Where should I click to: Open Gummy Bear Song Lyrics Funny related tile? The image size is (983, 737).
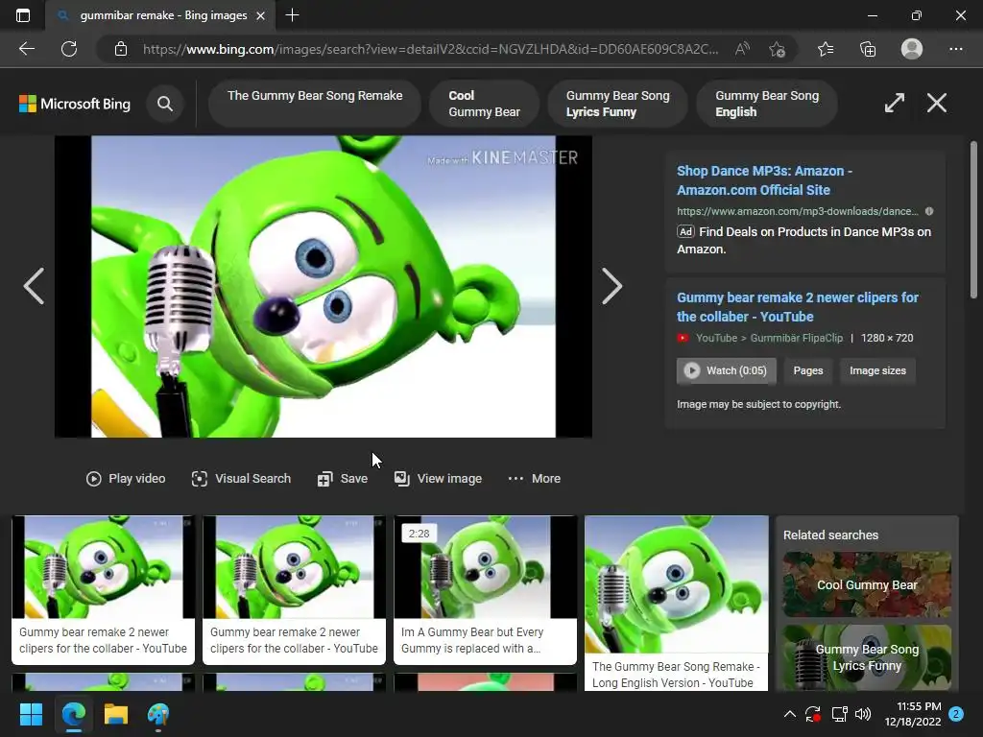click(x=867, y=657)
